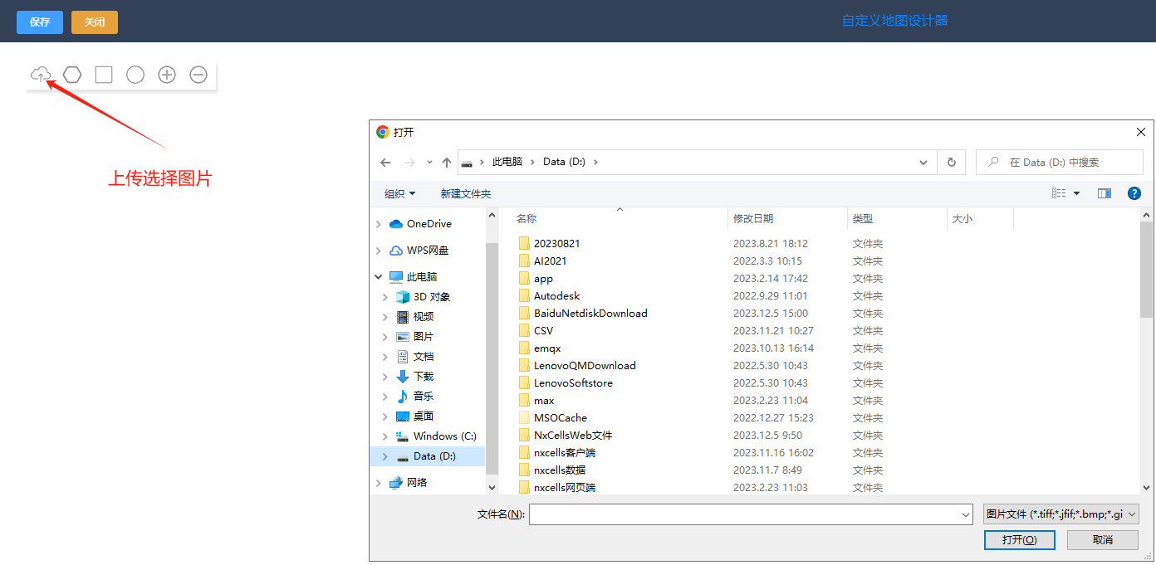
Task: Open help via blue question mark icon
Action: pos(1134,193)
